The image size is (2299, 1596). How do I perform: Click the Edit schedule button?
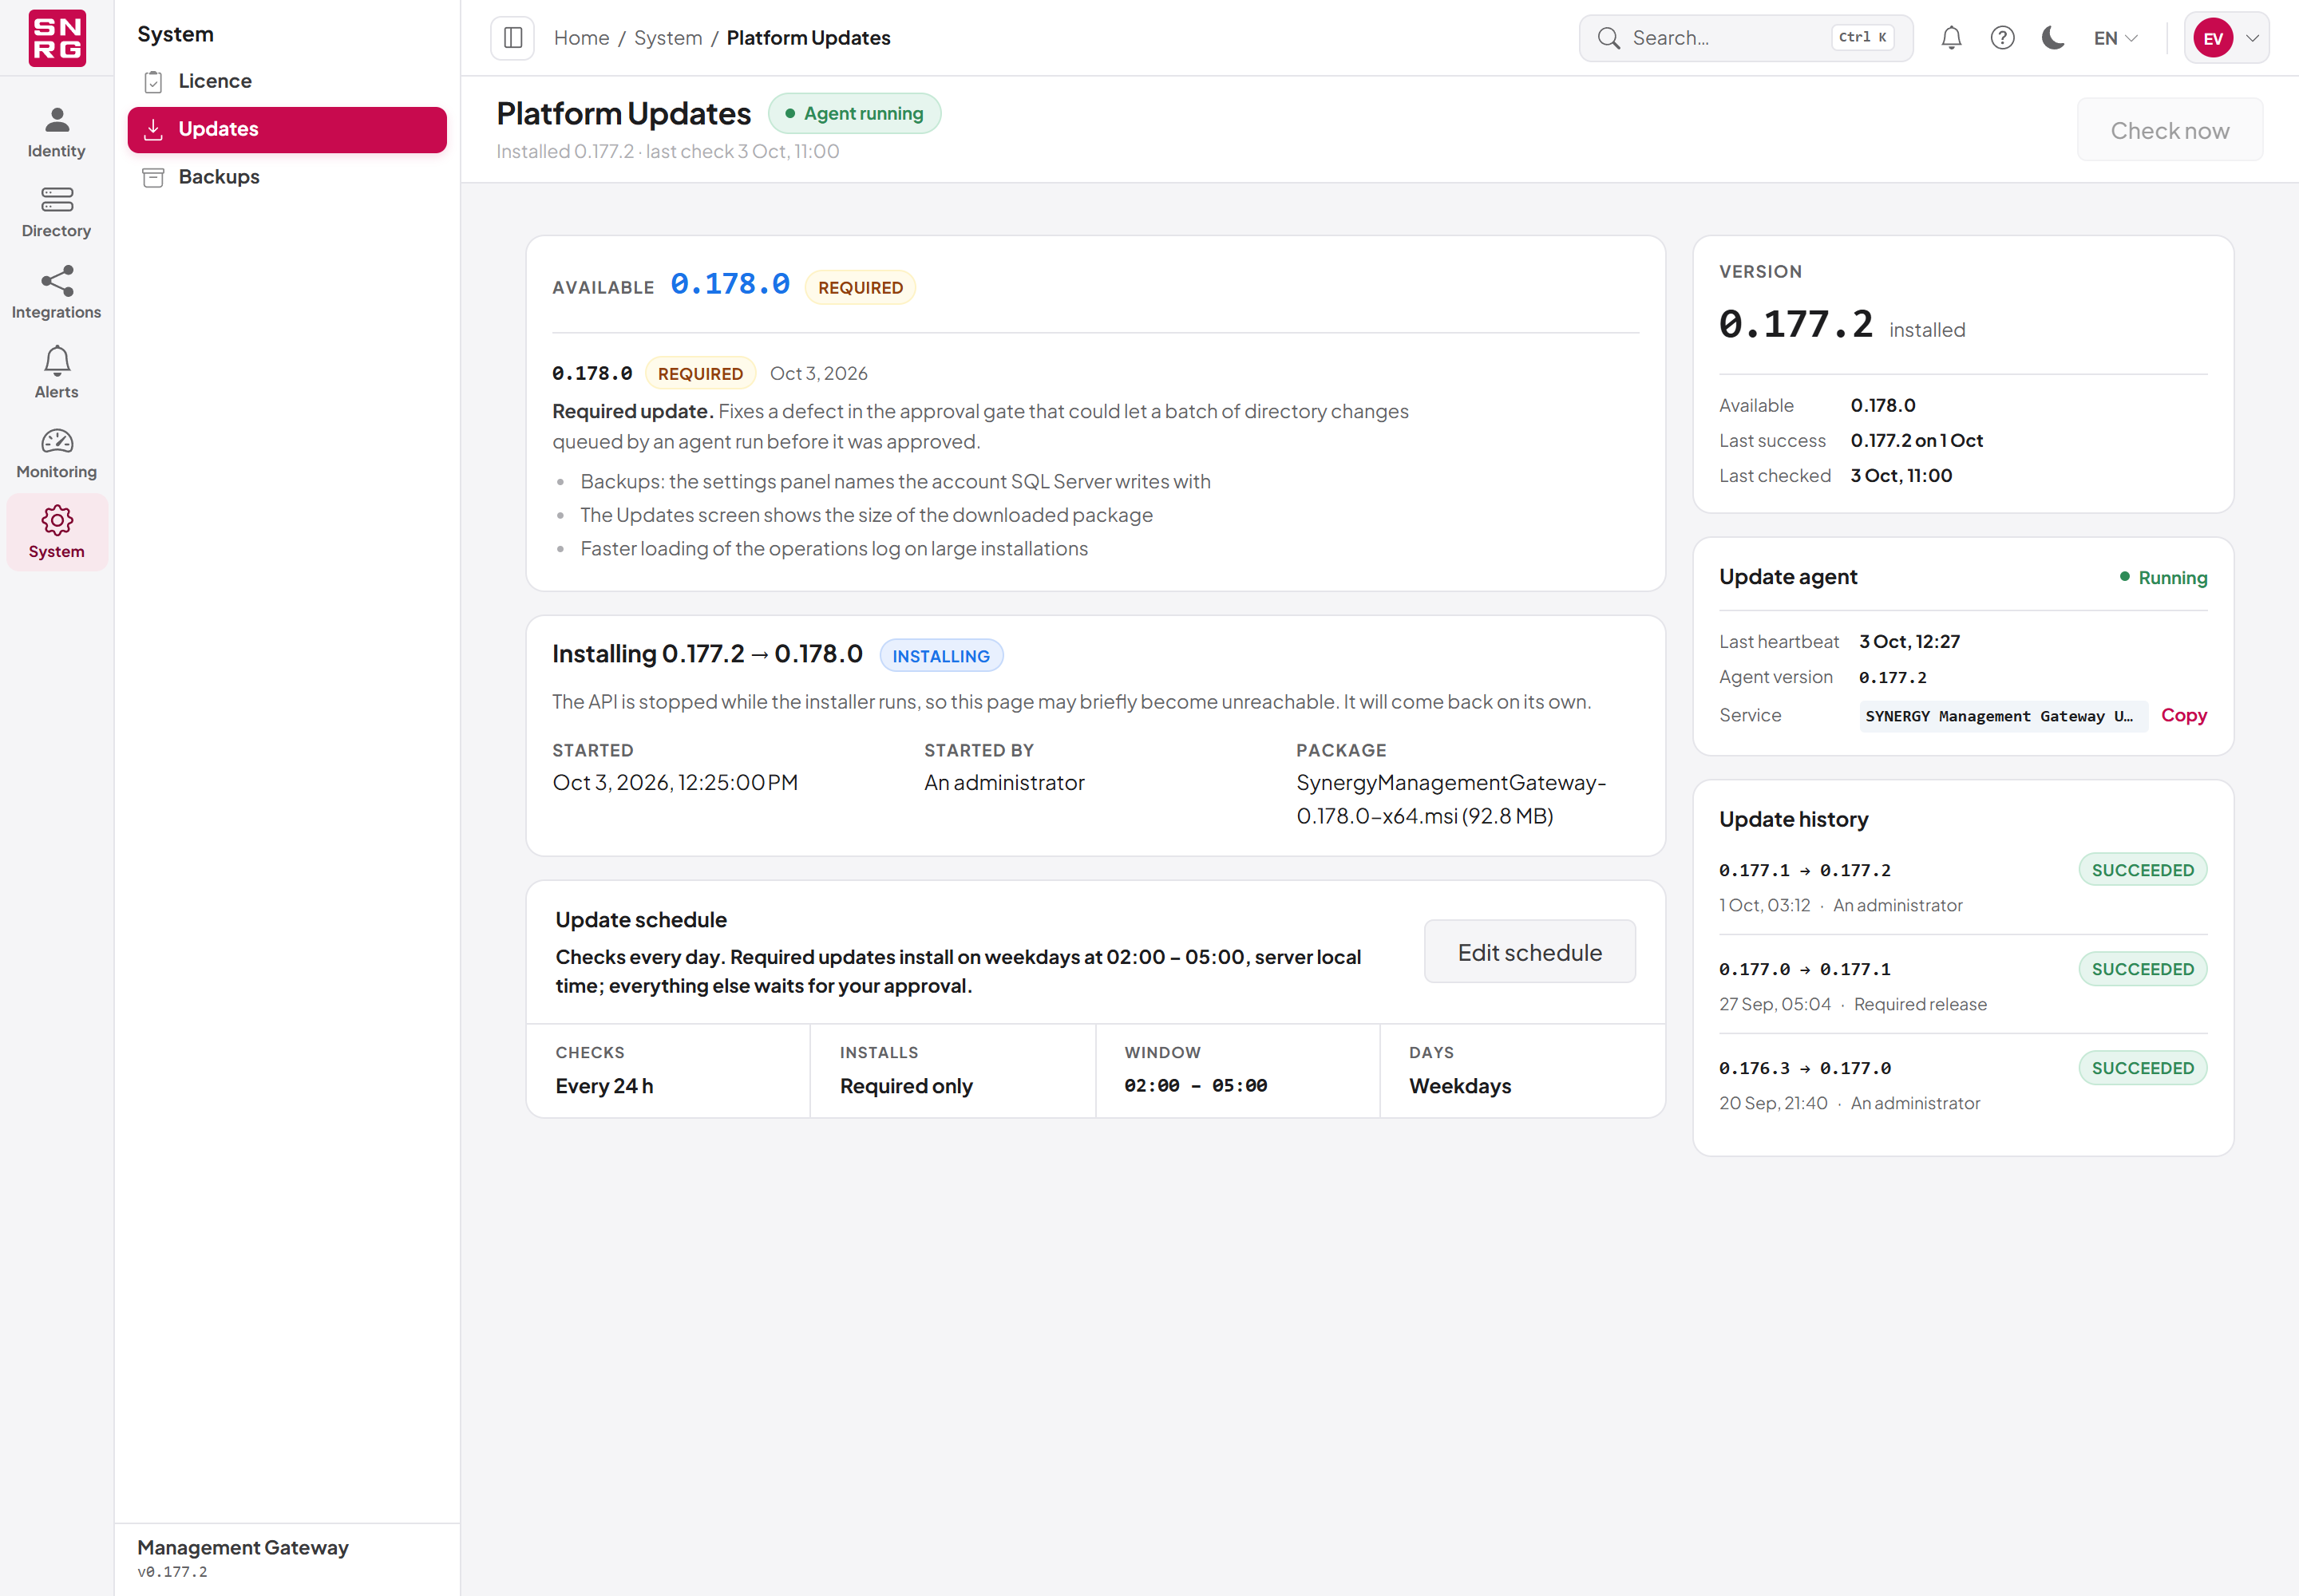point(1529,952)
